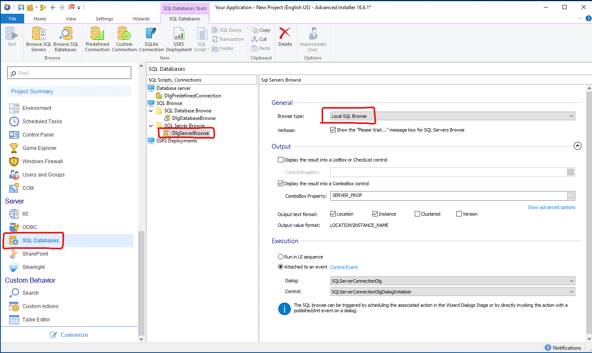Click Browse SQL Databases icon
Viewport: 592px width, 353px height.
pos(66,39)
